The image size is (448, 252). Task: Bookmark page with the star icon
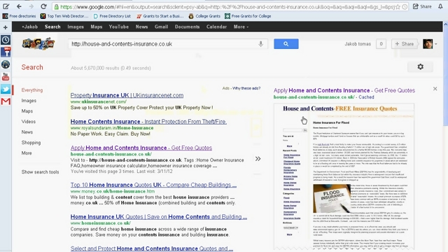(398, 7)
